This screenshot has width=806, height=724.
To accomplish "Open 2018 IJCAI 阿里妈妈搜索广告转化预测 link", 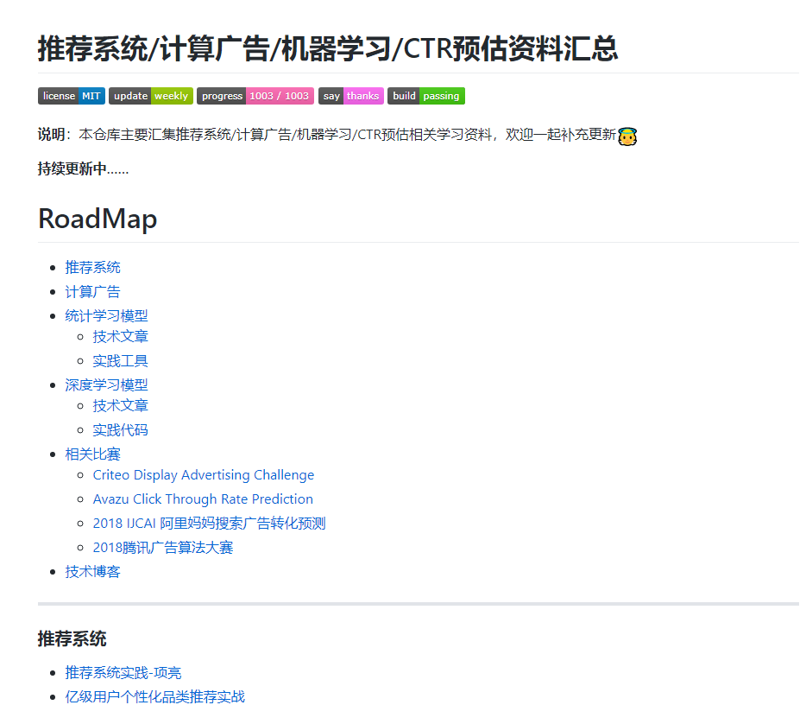I will [x=209, y=524].
